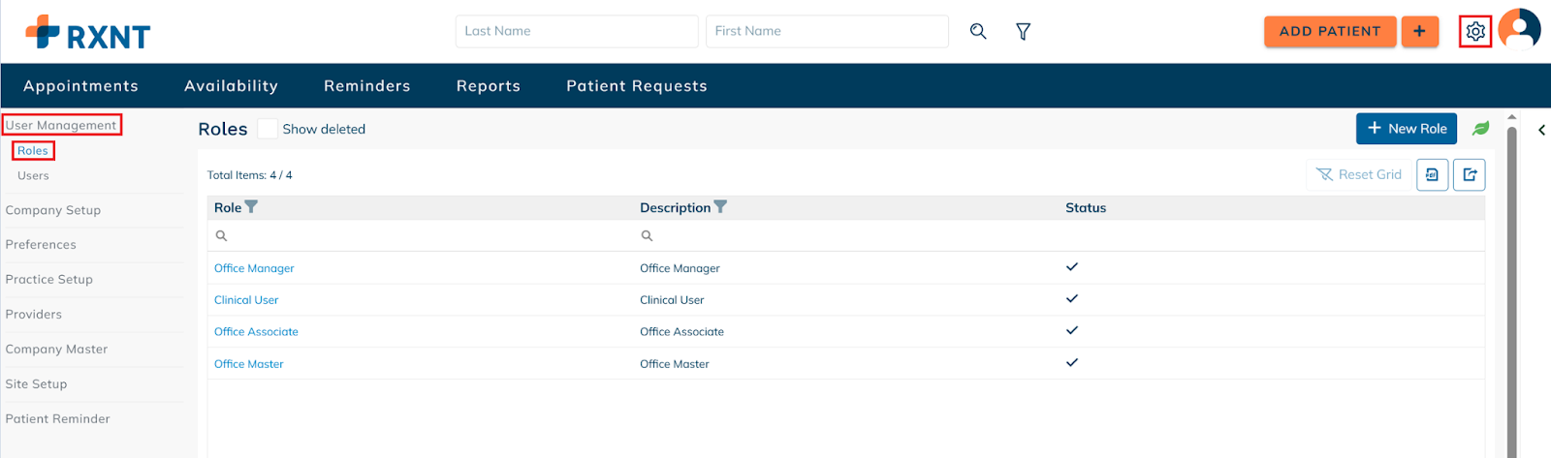Filter the Role column funnel icon
The height and width of the screenshot is (458, 1551).
click(251, 207)
